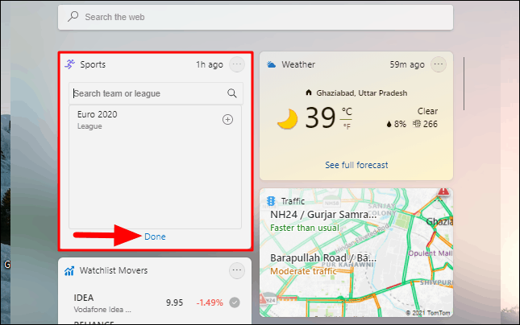Screen dimensions: 520x325
Task: Click the Watchlist Movers chart icon
Action: pyautogui.click(x=69, y=271)
